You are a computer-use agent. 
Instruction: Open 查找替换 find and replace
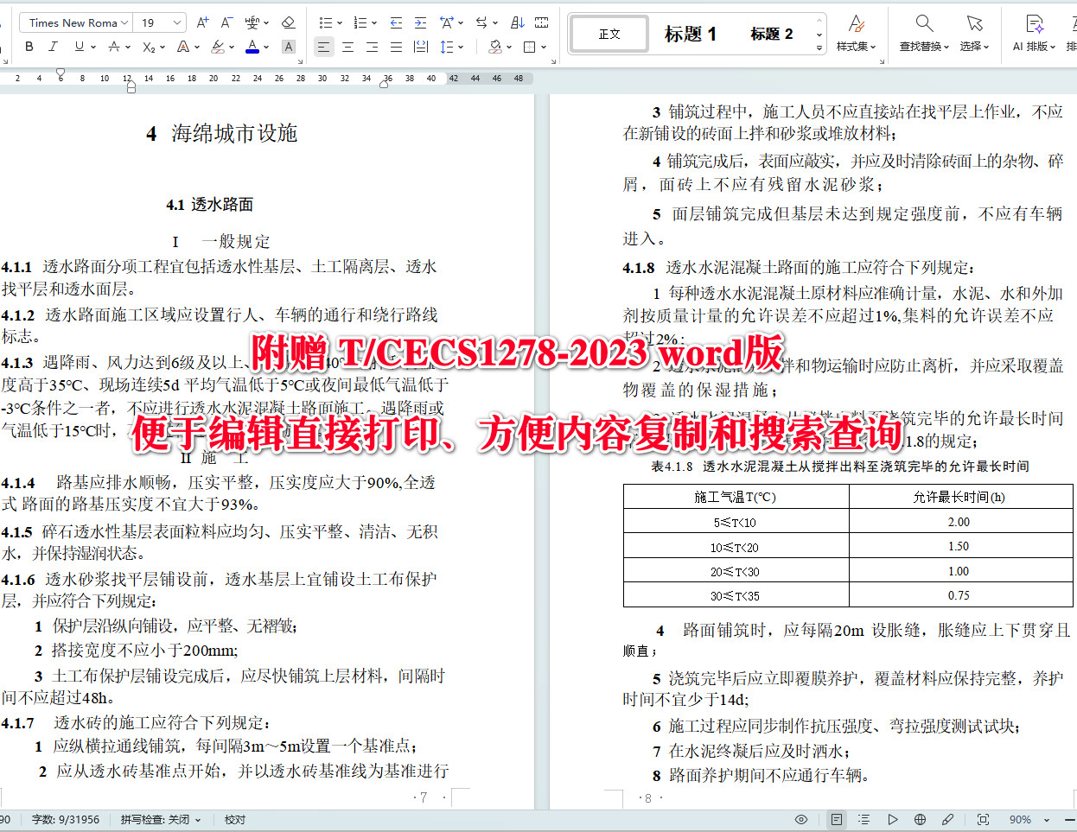(x=924, y=33)
